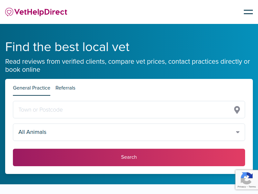
Task: Use the location pin icon
Action: point(237,110)
